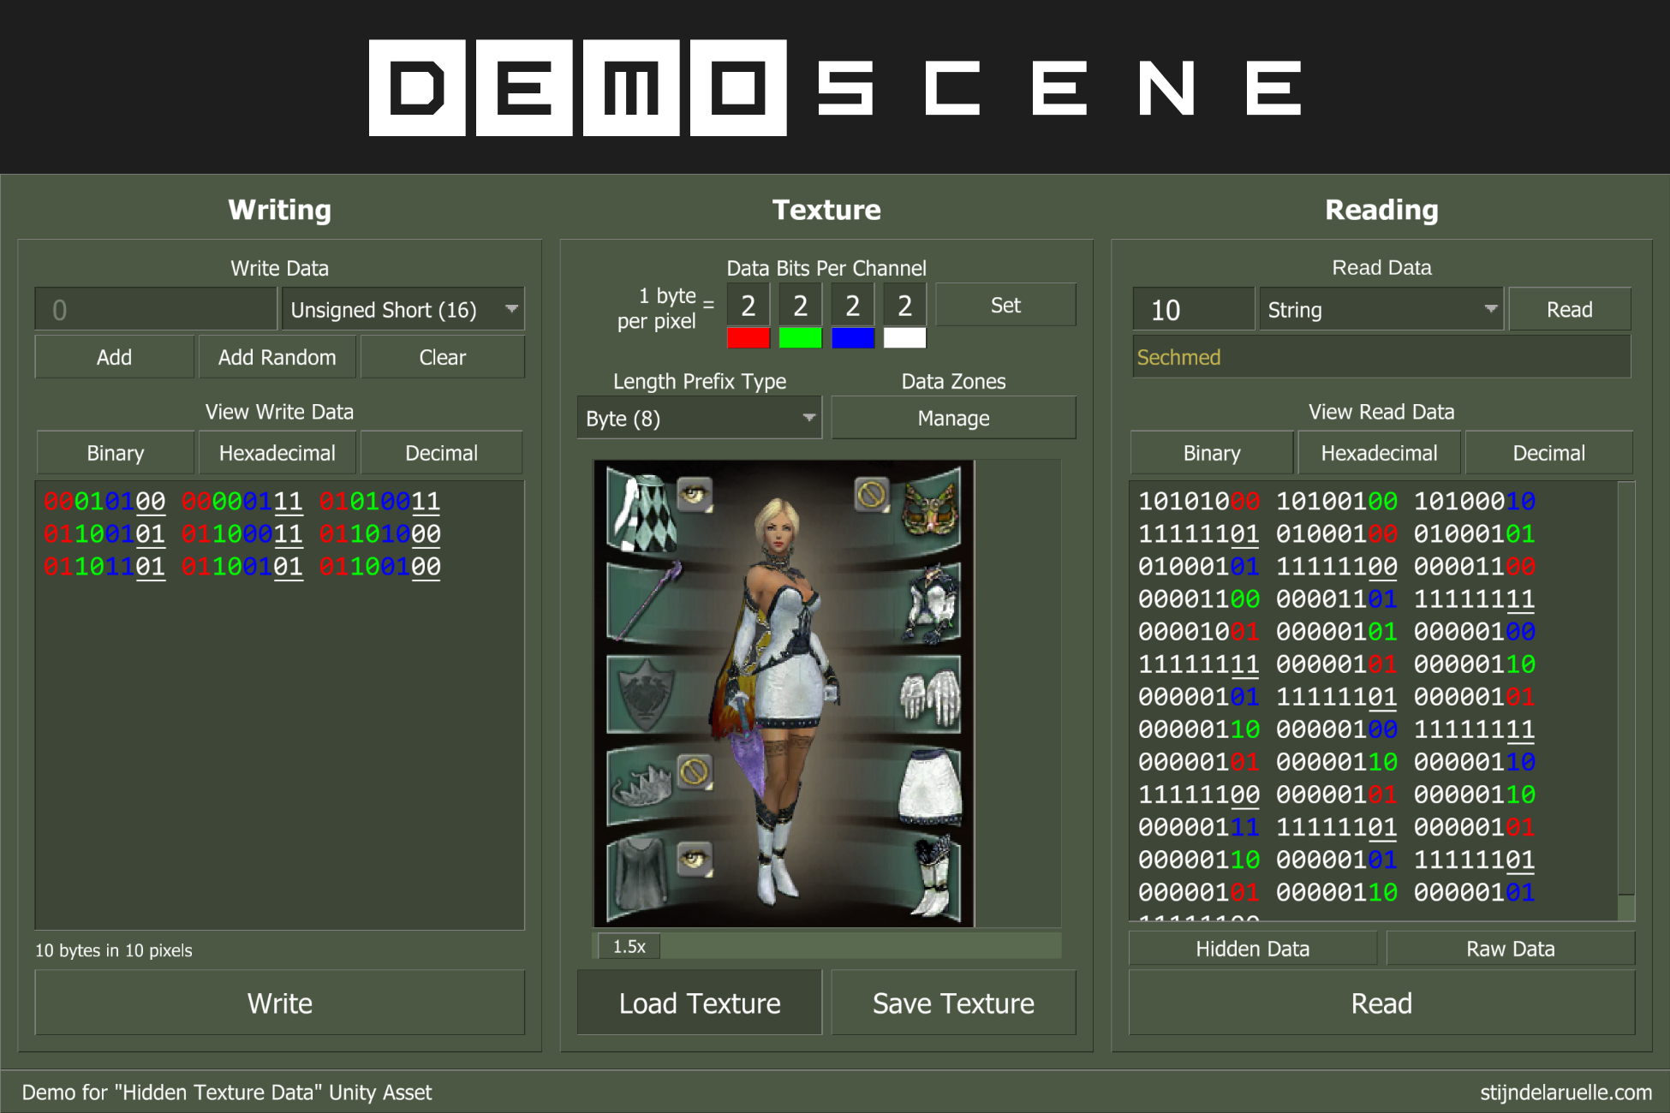Viewport: 1670px width, 1113px height.
Task: Click the large Read button at bottom
Action: point(1381,1003)
